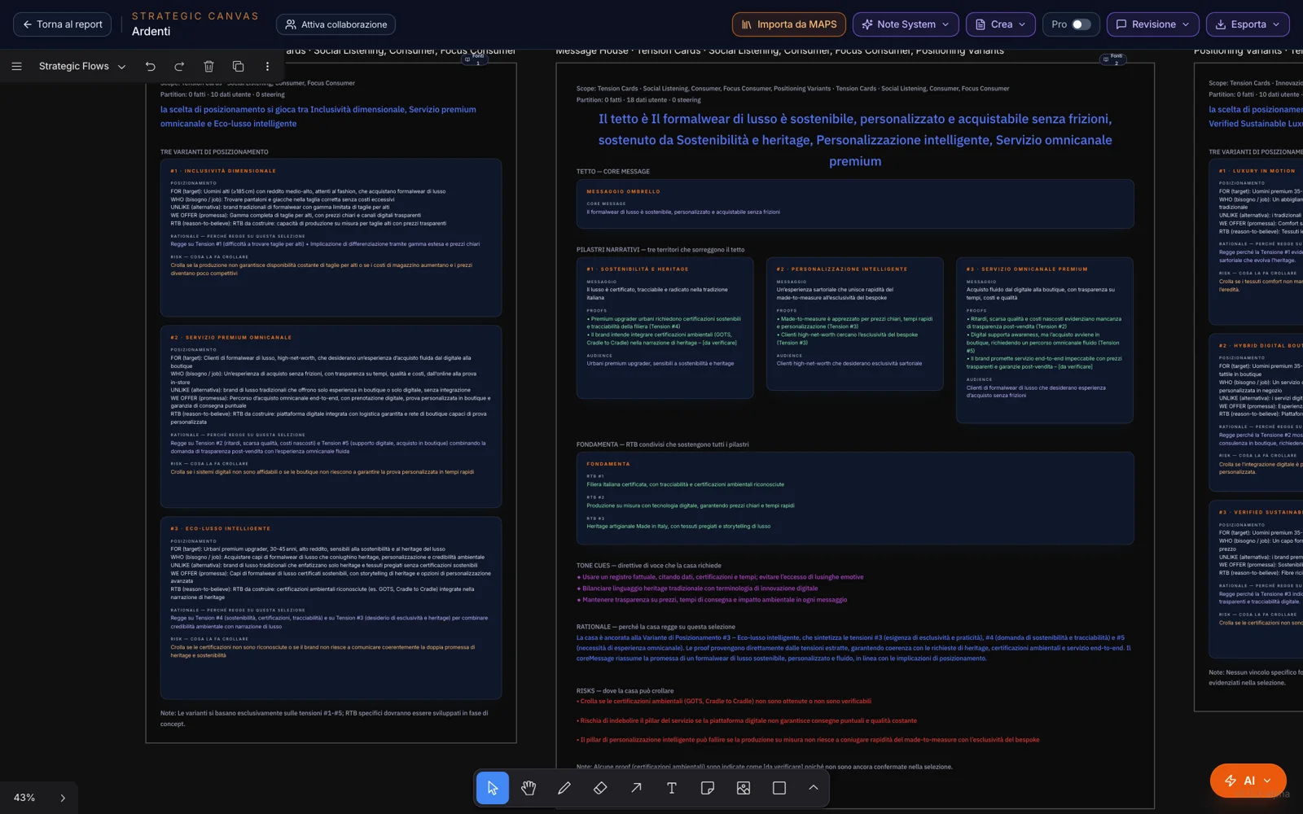Image resolution: width=1303 pixels, height=814 pixels.
Task: Duplicate with the copy icon
Action: click(x=238, y=66)
